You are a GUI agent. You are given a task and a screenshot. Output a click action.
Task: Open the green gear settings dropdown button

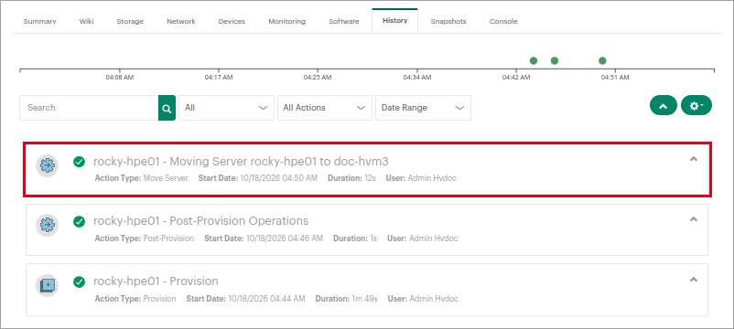point(696,106)
